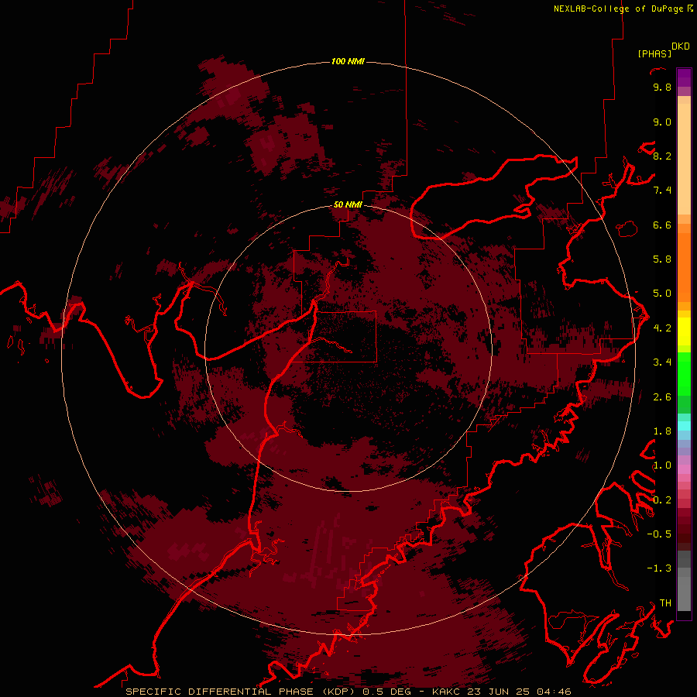Viewport: 697px width, 697px height.
Task: Click the purple top color bar segment
Action: [684, 77]
